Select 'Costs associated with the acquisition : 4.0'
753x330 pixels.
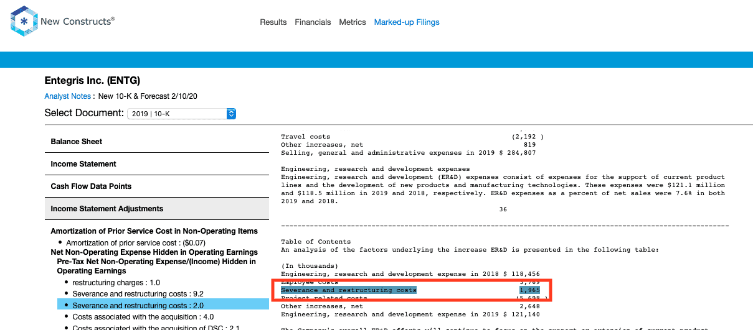(x=143, y=316)
